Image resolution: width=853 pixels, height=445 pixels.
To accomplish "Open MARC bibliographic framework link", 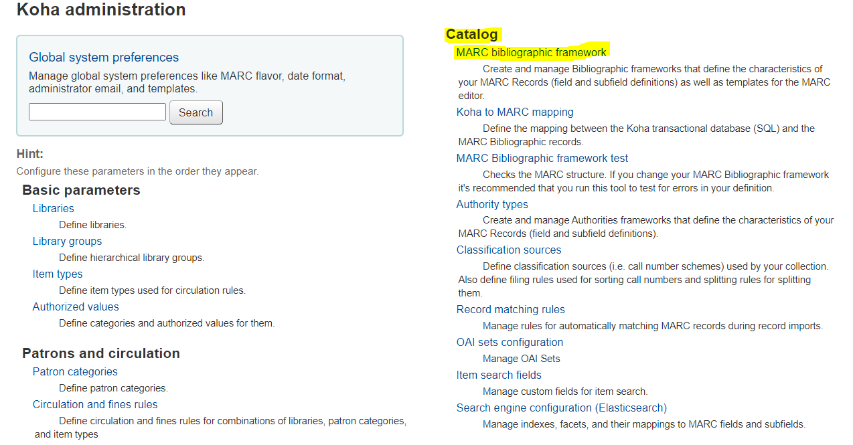I will pyautogui.click(x=532, y=53).
